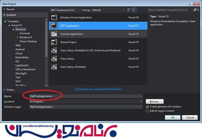Click the Shared Project template icon
The height and width of the screenshot is (139, 202).
54,42
